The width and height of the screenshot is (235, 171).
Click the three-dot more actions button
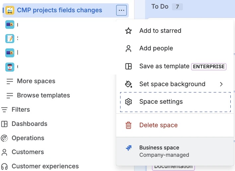(x=121, y=10)
